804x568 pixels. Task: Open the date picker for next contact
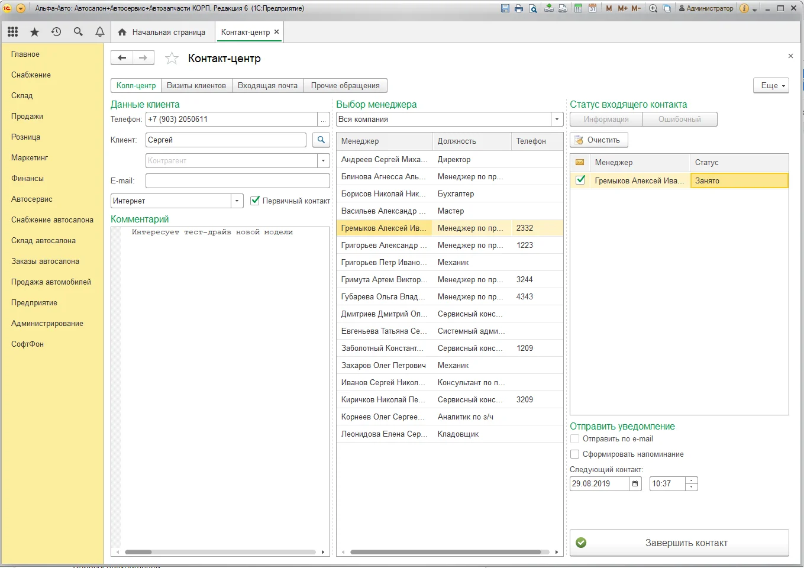pyautogui.click(x=635, y=484)
